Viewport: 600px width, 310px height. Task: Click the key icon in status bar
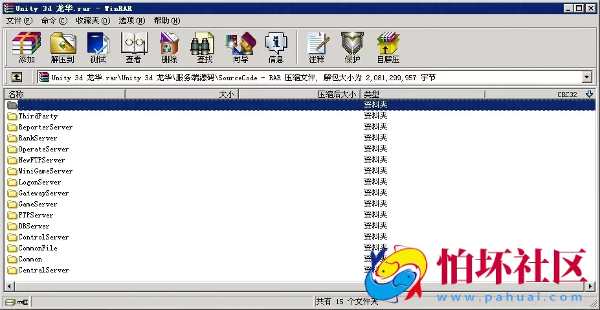22,302
